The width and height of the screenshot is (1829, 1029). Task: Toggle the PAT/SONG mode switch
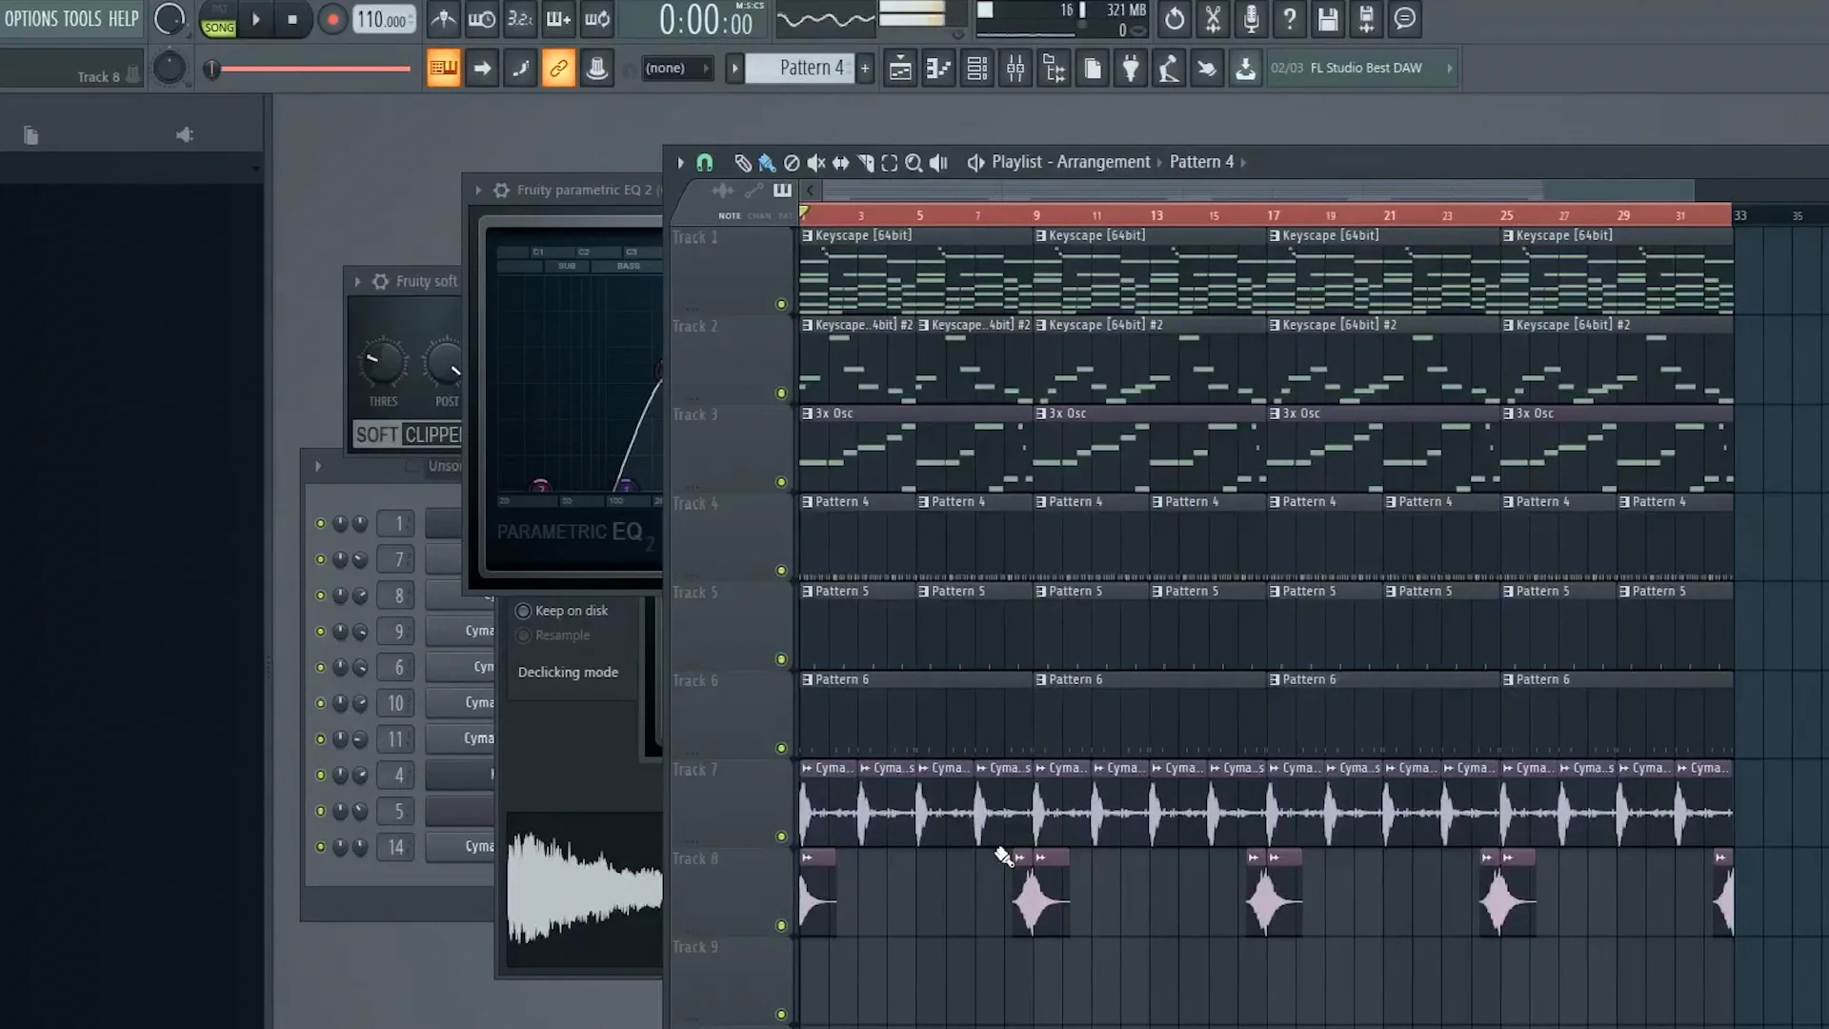(x=218, y=20)
